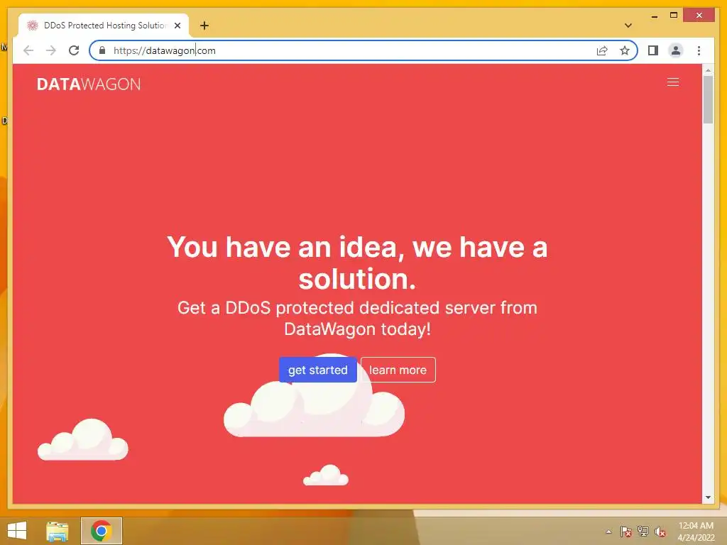Screen dimensions: 727x545
Task: Maximize the Chrome window
Action: pyautogui.click(x=674, y=16)
